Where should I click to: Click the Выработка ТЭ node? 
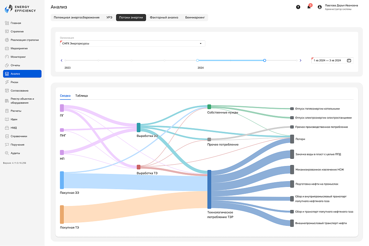[x=139, y=167]
